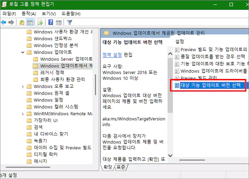Switch to the 확장 tab
Screen dimensions: 249x179
point(108,167)
